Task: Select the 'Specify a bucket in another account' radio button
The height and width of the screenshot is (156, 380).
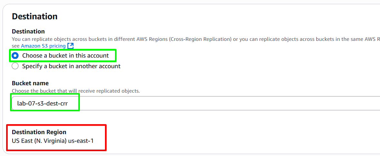Action: point(15,66)
